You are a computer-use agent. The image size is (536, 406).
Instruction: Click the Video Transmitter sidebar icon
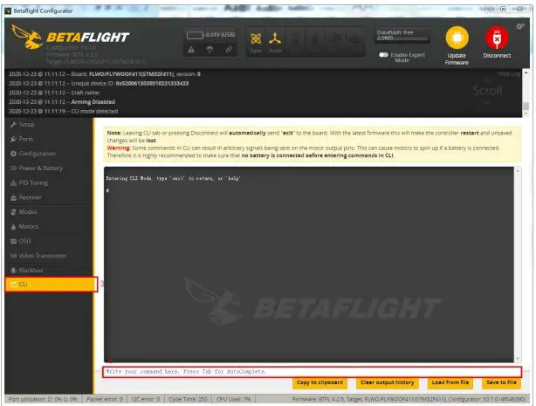[13, 256]
